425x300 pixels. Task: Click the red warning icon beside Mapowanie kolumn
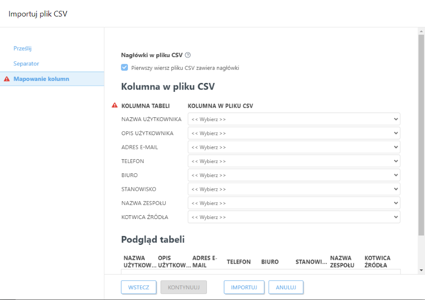pyautogui.click(x=7, y=79)
